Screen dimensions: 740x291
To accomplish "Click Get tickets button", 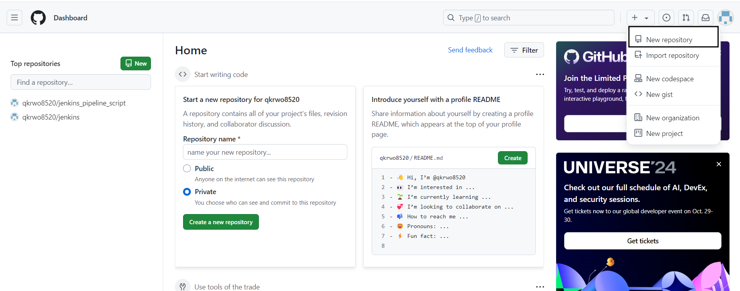I will tap(643, 241).
